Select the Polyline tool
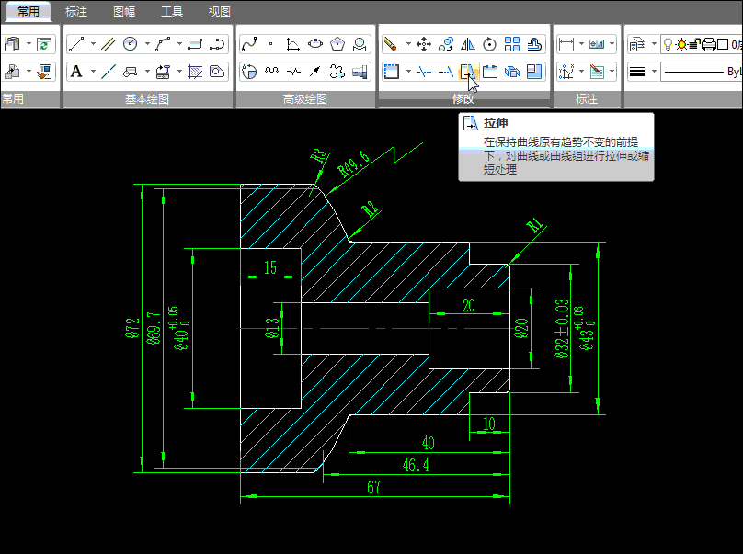The width and height of the screenshot is (743, 554). (x=217, y=44)
